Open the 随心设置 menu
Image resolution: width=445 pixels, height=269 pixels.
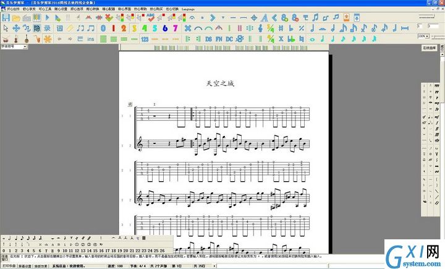(61, 9)
